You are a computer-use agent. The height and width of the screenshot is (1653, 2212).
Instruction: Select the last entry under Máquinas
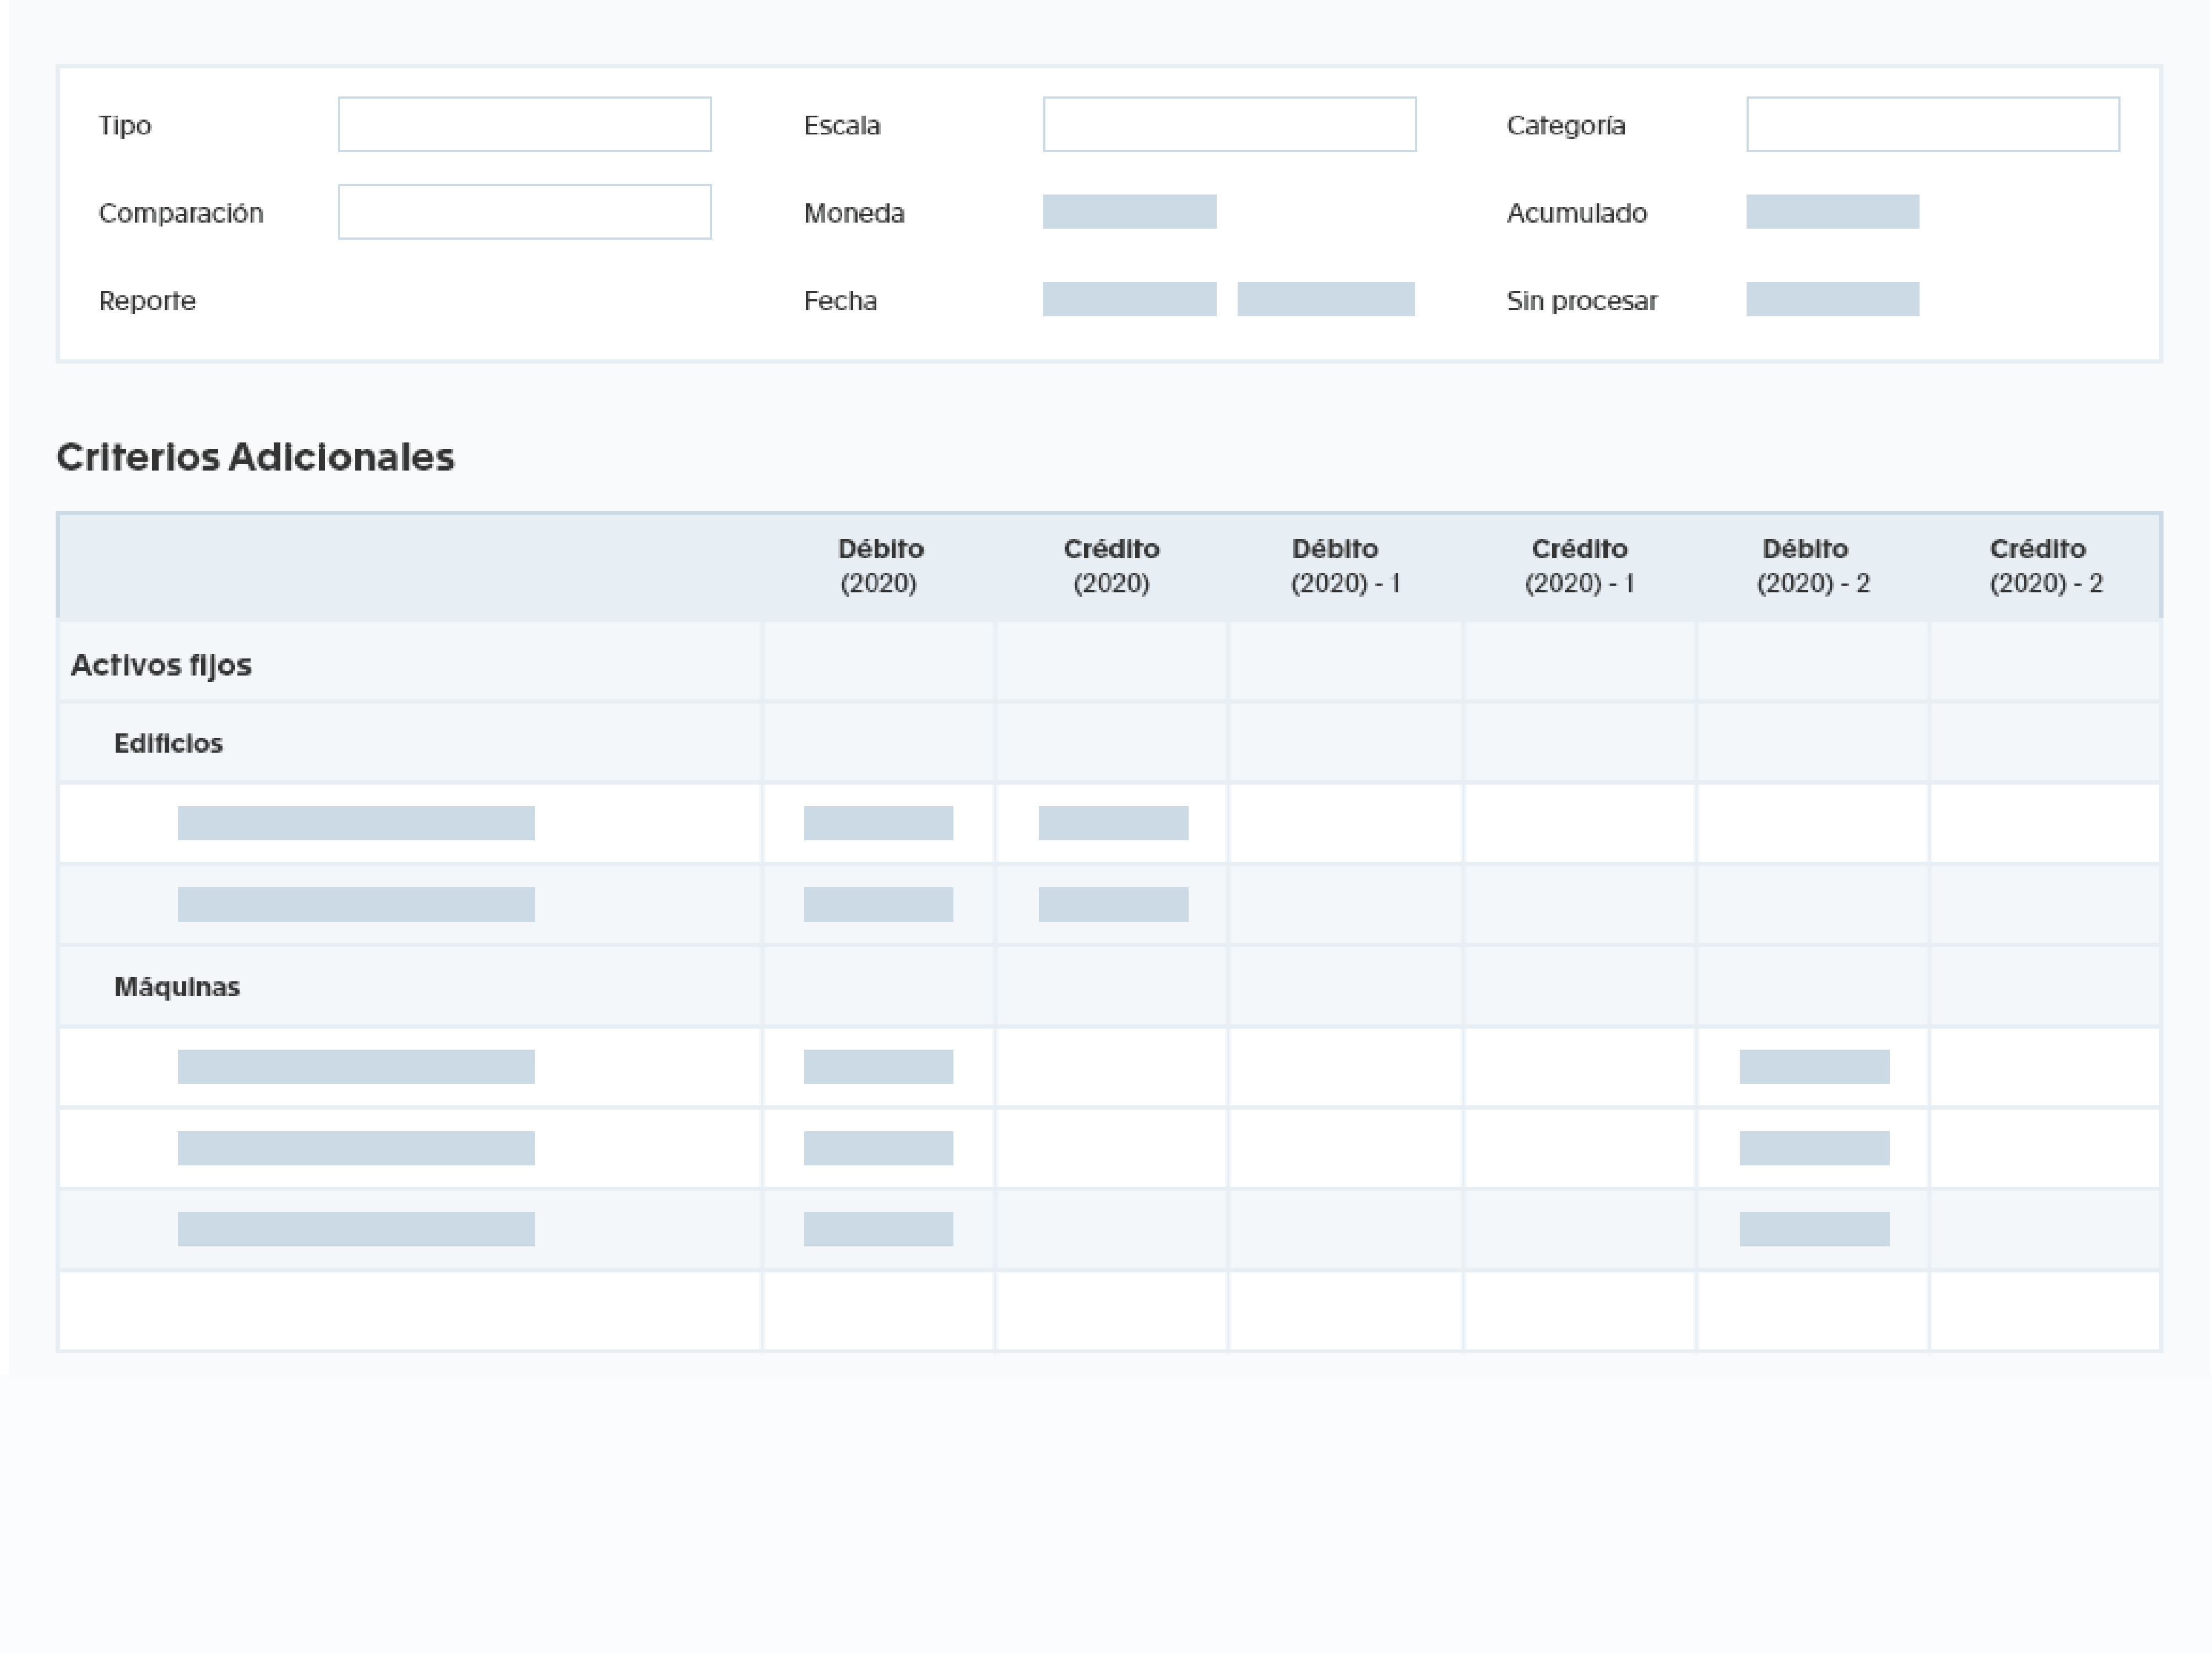coord(356,1229)
